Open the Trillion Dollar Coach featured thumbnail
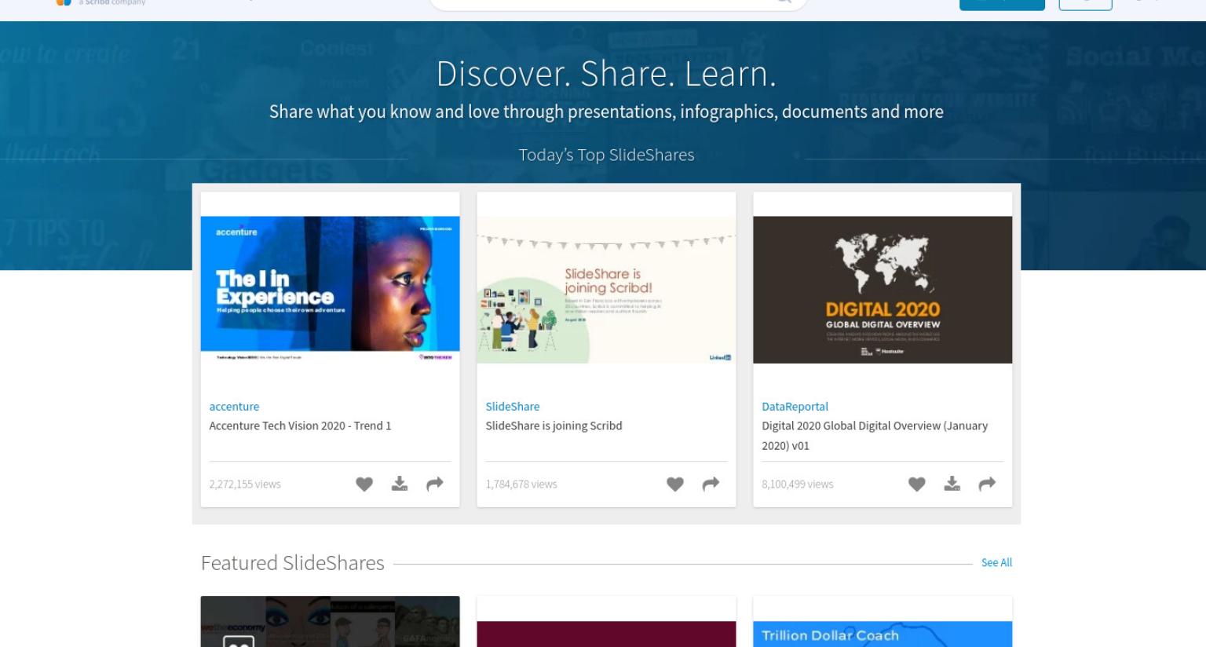The image size is (1206, 647). click(x=883, y=634)
